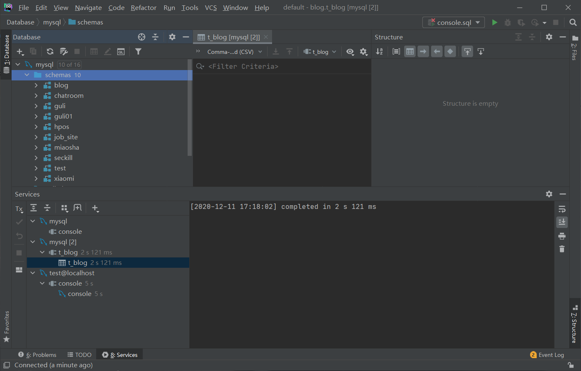Open the Comma-separated CSV extractor dropdown
The height and width of the screenshot is (371, 581).
234,52
